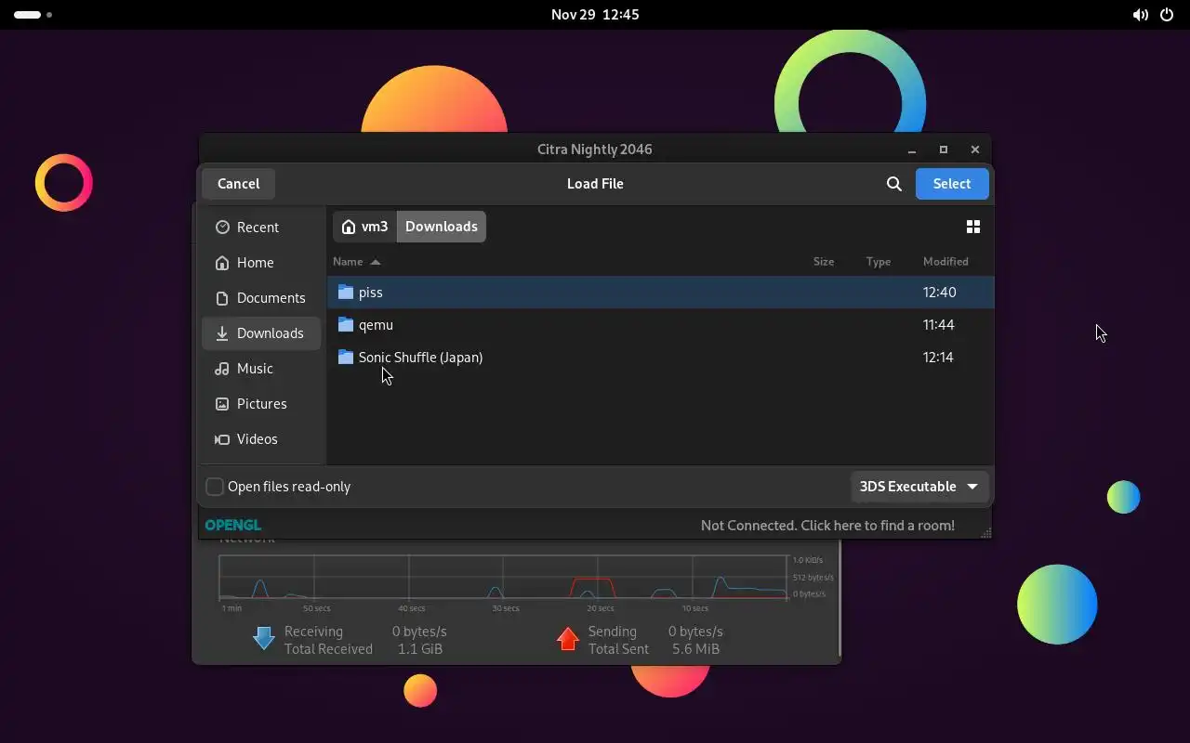Open Pictures in the sidebar
The width and height of the screenshot is (1190, 743).
point(261,404)
